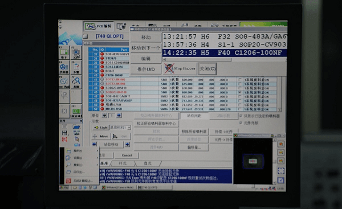Select feeder row 43 SOD323-1N5819
The width and height of the screenshot is (342, 209).
pos(183,88)
